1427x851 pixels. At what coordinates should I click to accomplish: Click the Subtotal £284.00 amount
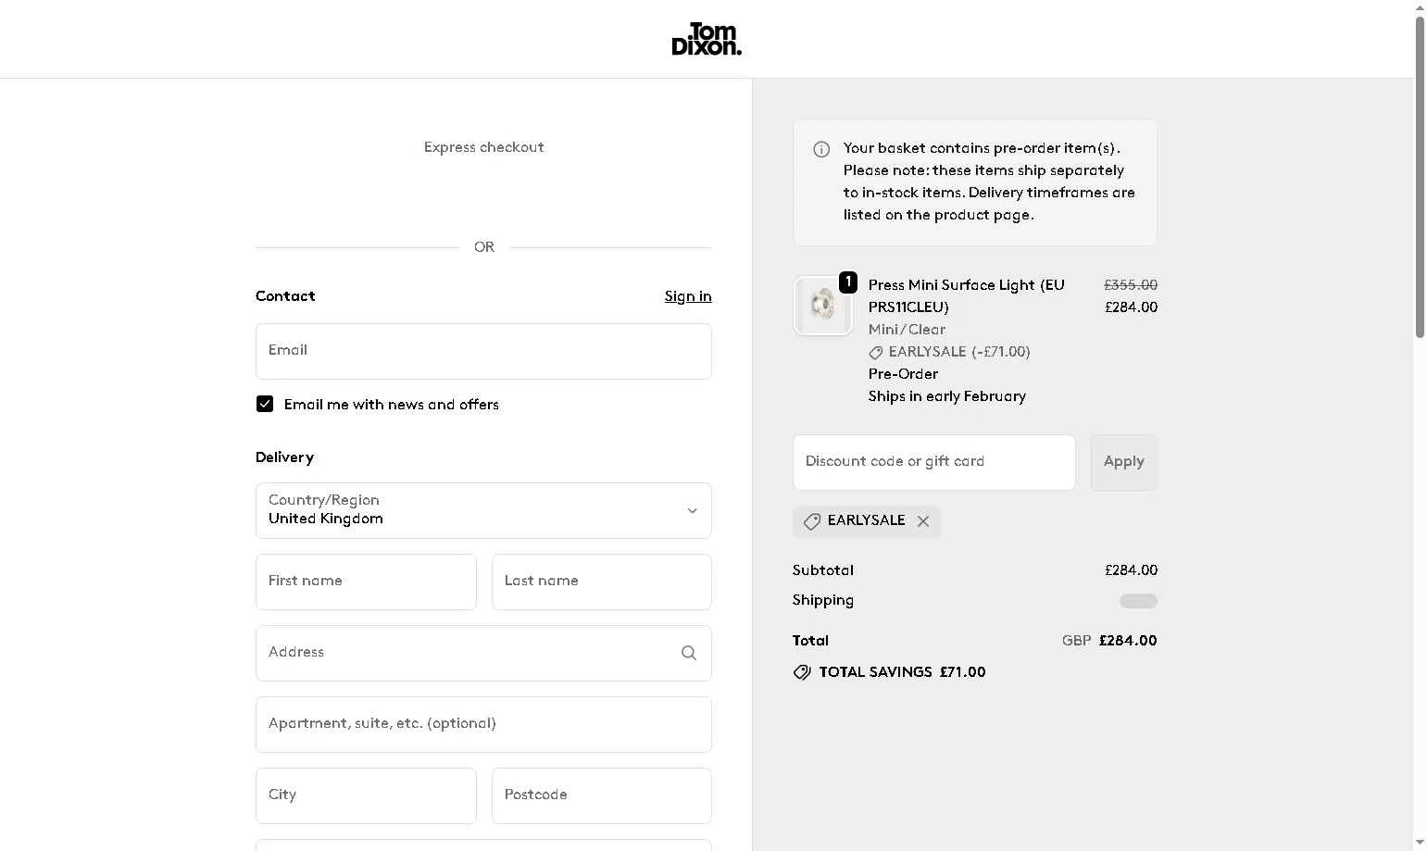pos(1131,570)
